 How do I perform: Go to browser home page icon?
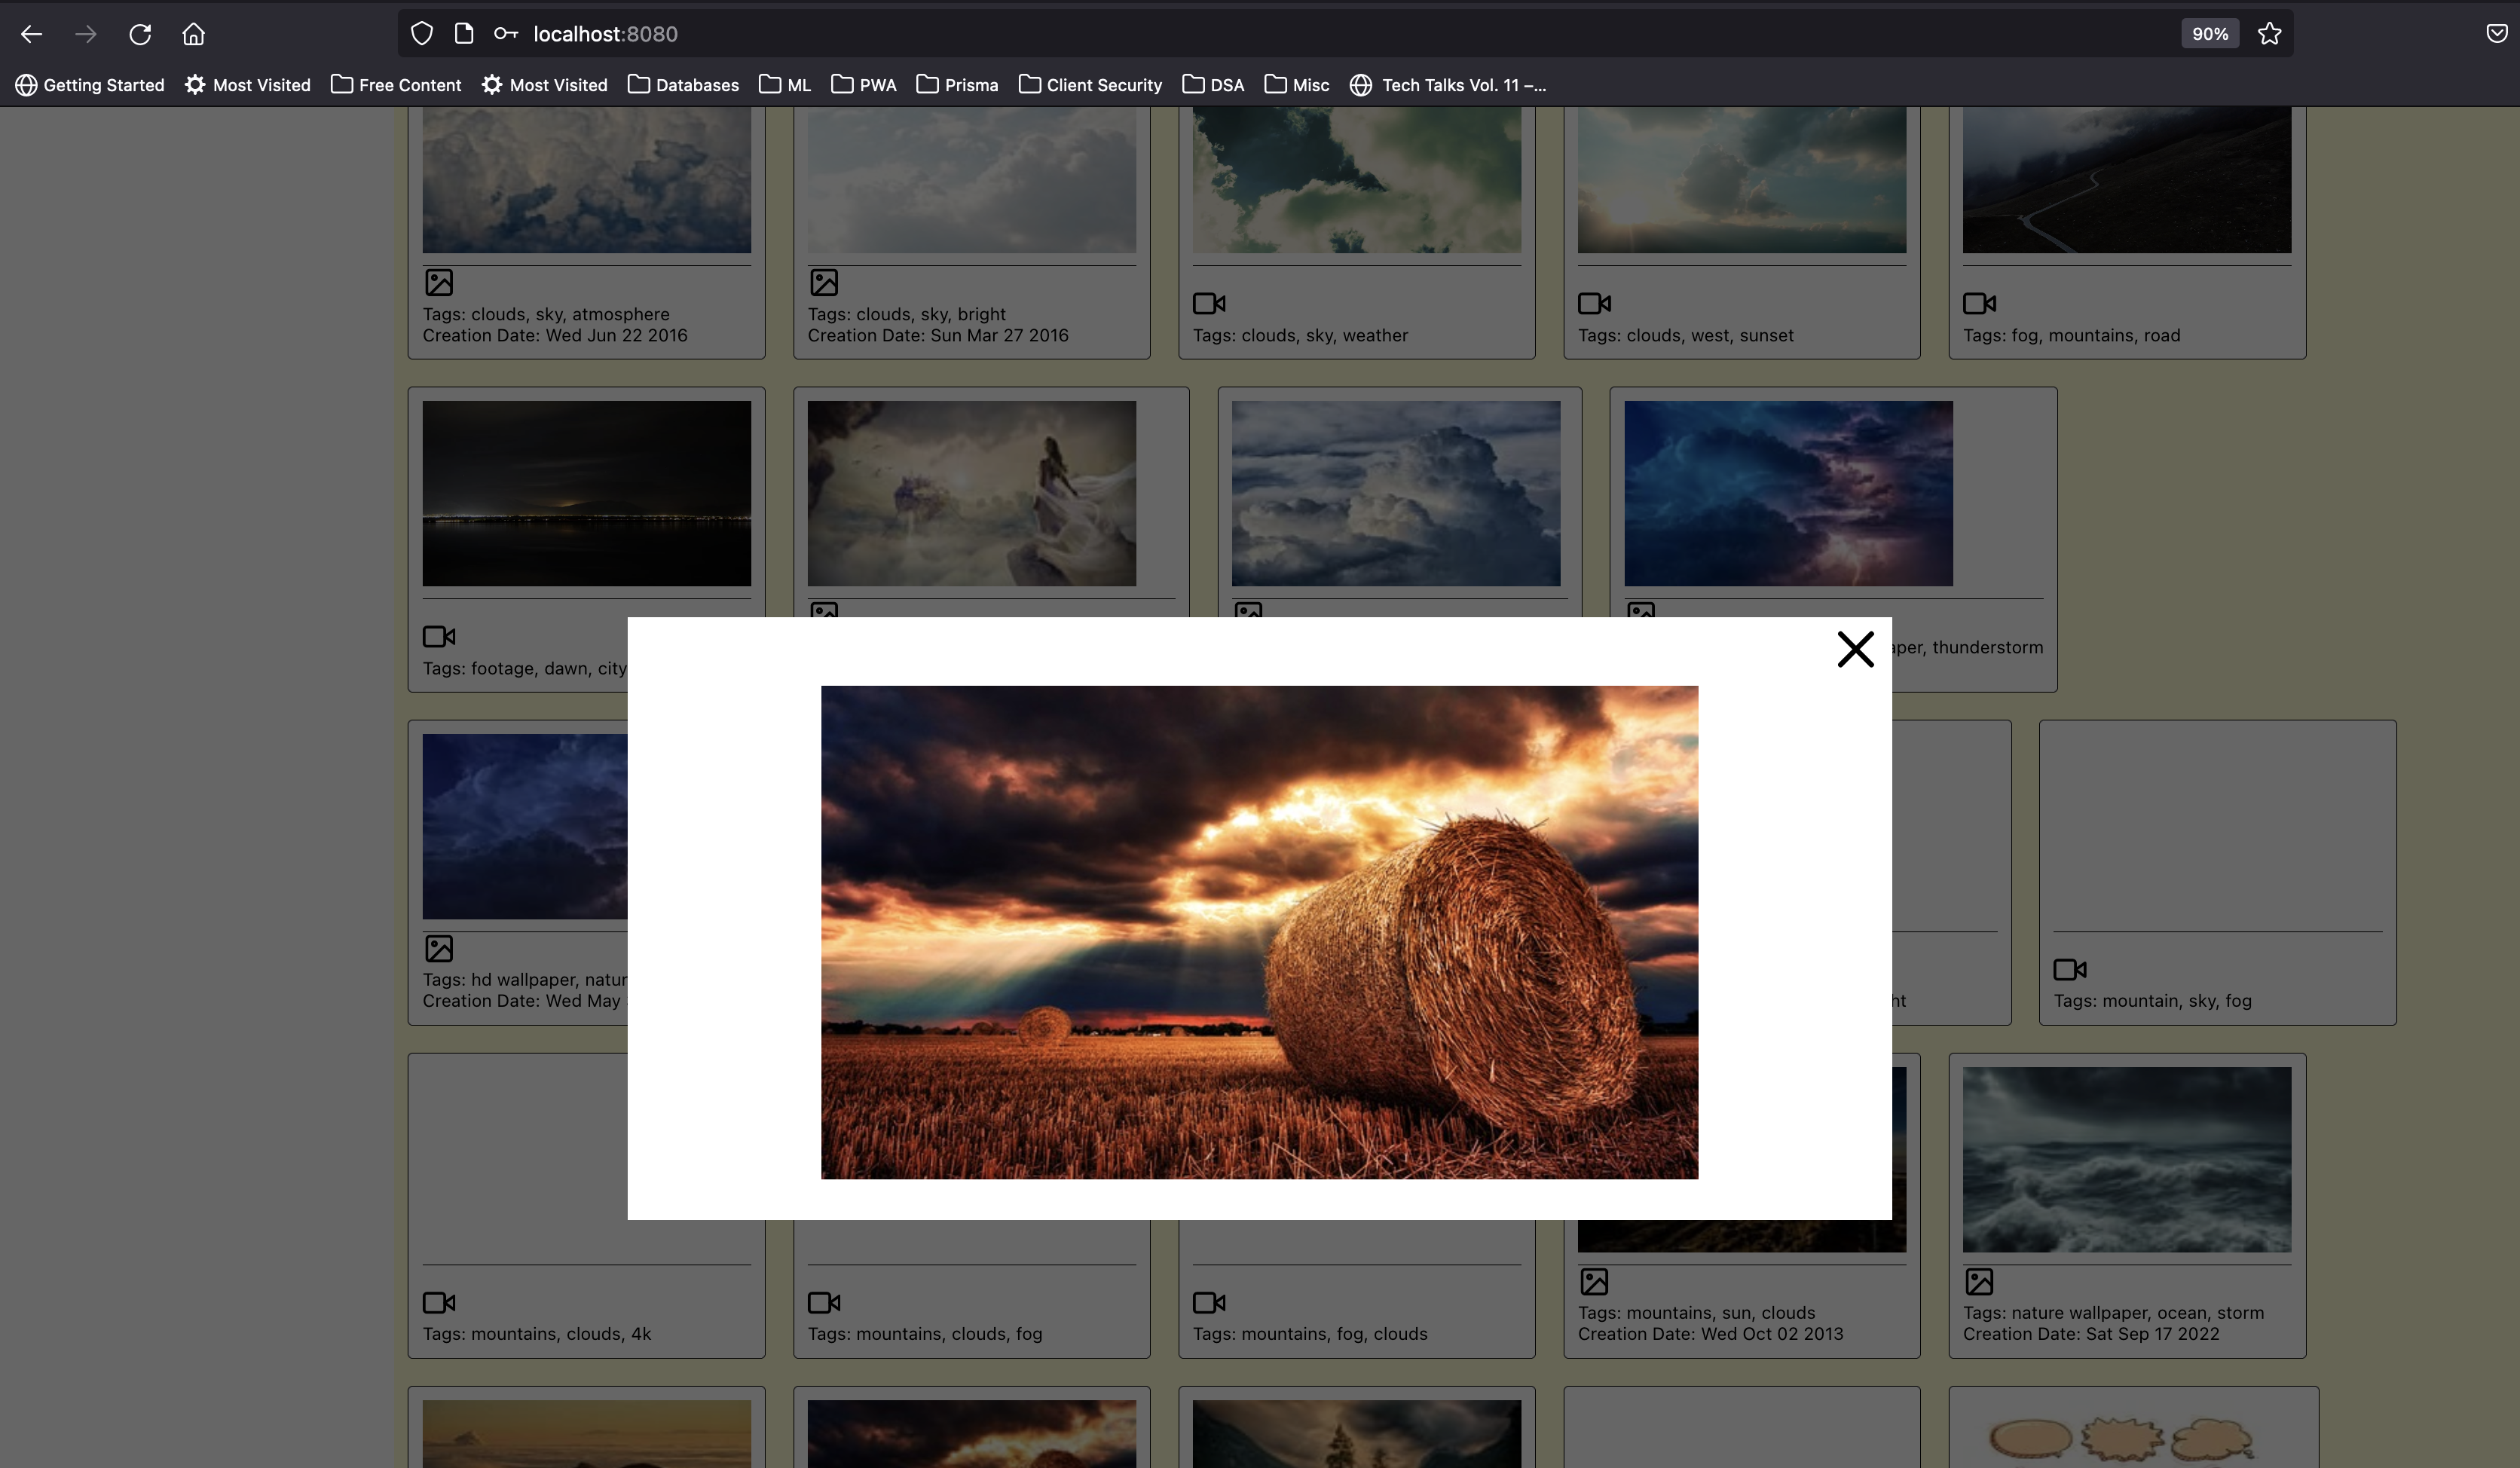tap(193, 34)
